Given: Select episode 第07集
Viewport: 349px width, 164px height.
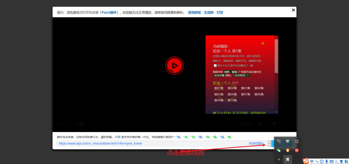Looking at the screenshot, I should [x=246, y=94].
